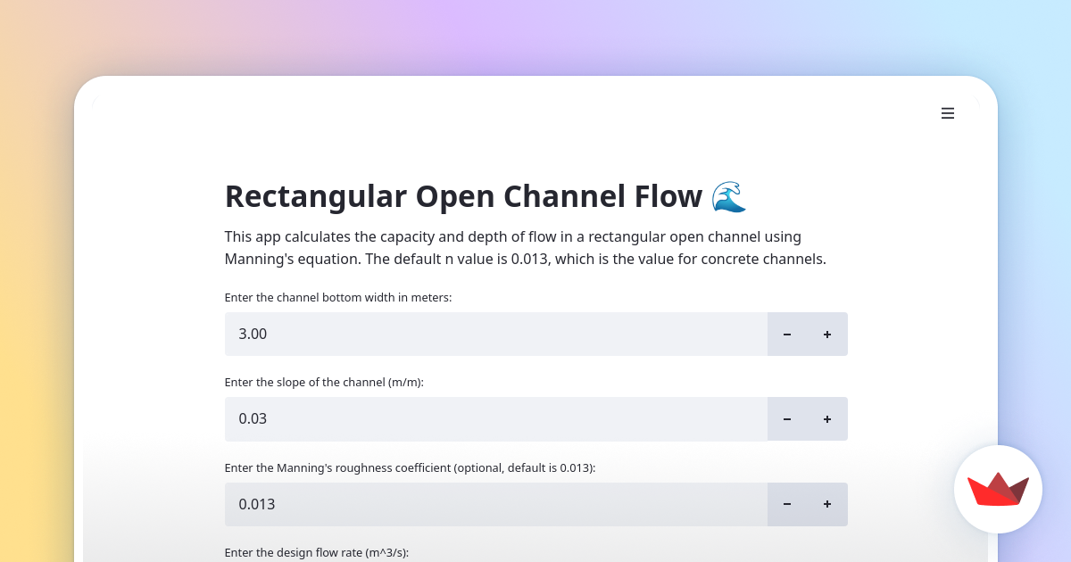This screenshot has height=562, width=1071.
Task: Decrease the channel slope value
Action: 786,418
